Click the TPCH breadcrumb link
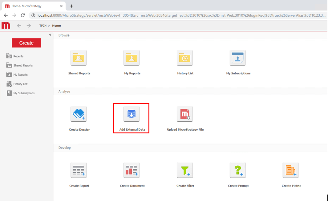 (43, 26)
